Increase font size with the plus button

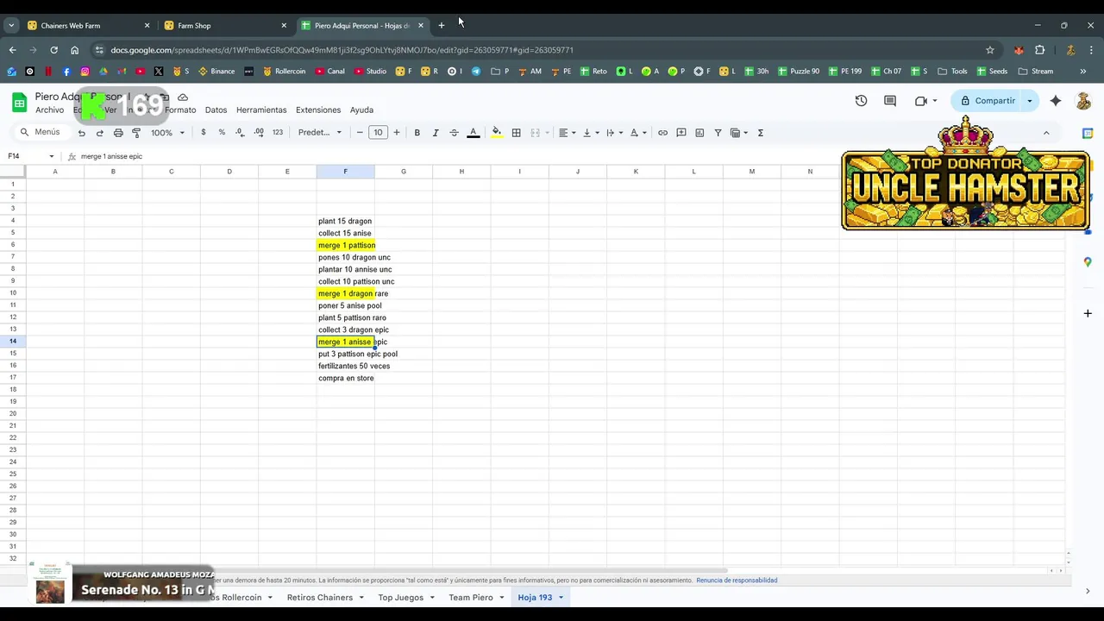point(397,133)
